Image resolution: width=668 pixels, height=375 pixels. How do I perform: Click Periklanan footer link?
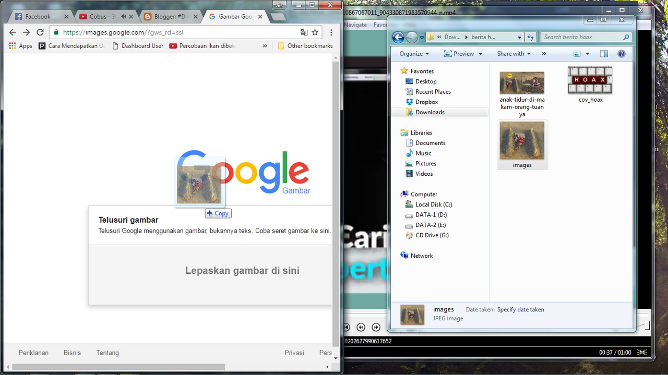coord(33,353)
